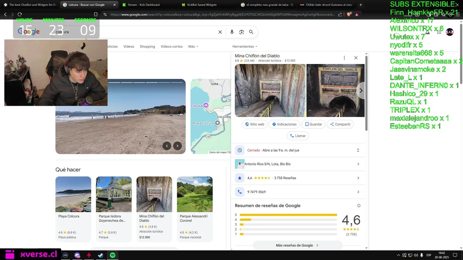Submit search with the magnifier icon
Image resolution: width=463 pixels, height=260 pixels.
tap(251, 32)
